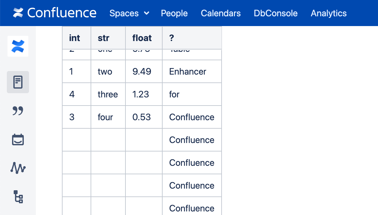Click the Confluence wordmark to go home

[62, 13]
